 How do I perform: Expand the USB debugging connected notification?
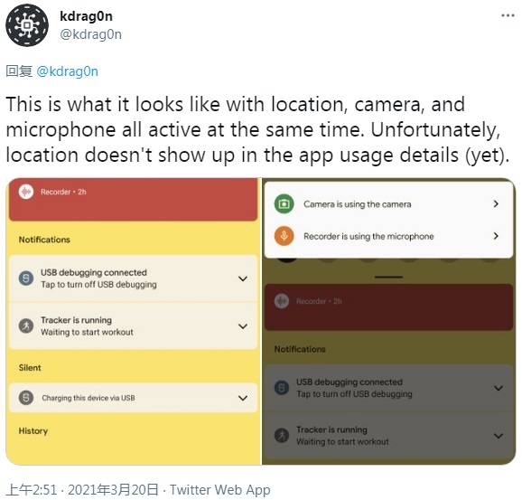point(243,278)
